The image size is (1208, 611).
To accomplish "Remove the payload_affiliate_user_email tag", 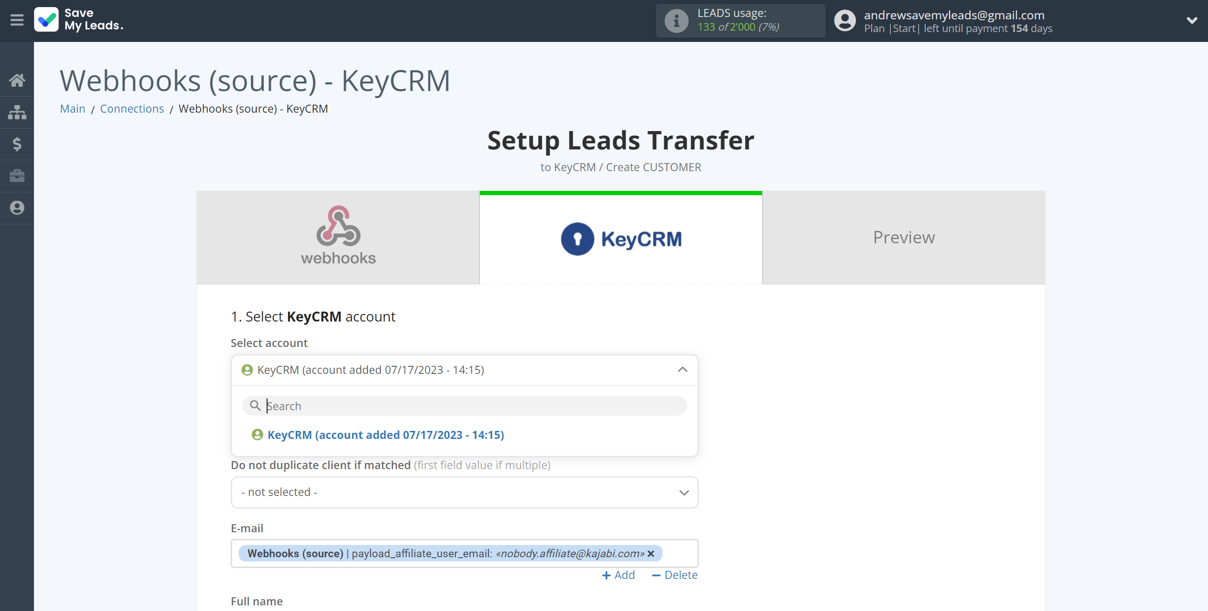I will (x=651, y=554).
